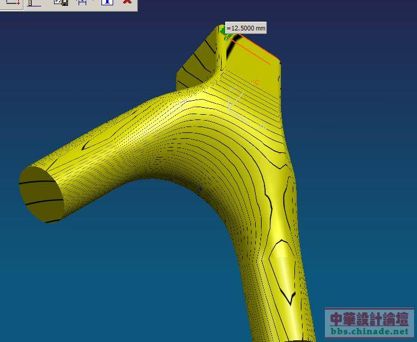
Task: Click the green arrow measurement handle
Action: [x=223, y=29]
